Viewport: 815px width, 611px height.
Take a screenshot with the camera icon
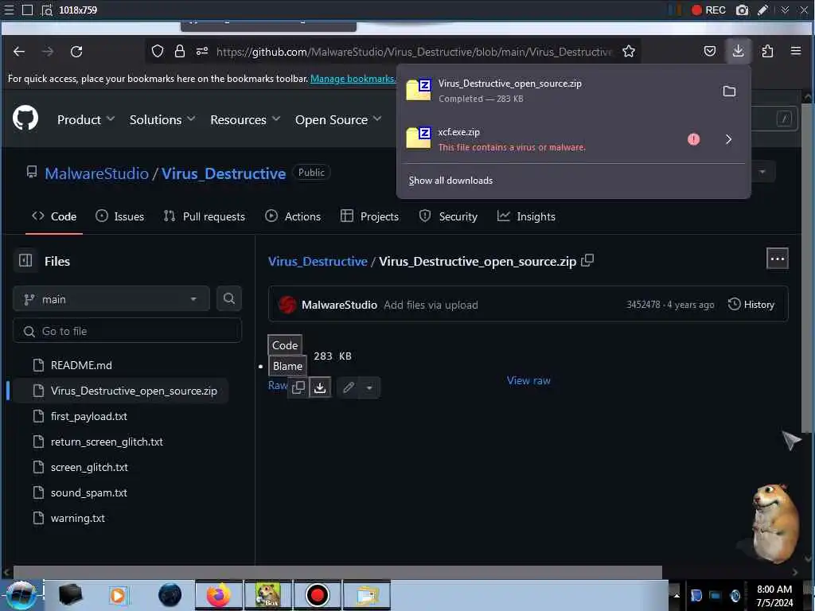743,10
